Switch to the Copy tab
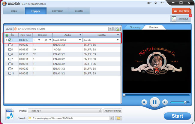 [x=14, y=11]
